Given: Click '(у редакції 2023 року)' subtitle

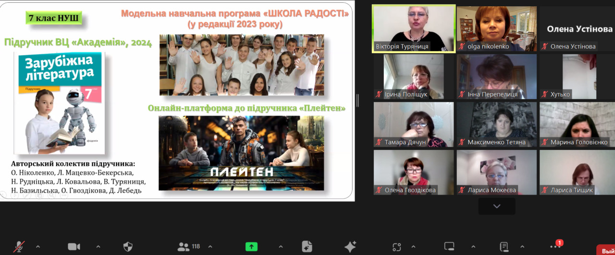Looking at the screenshot, I should [x=235, y=24].
